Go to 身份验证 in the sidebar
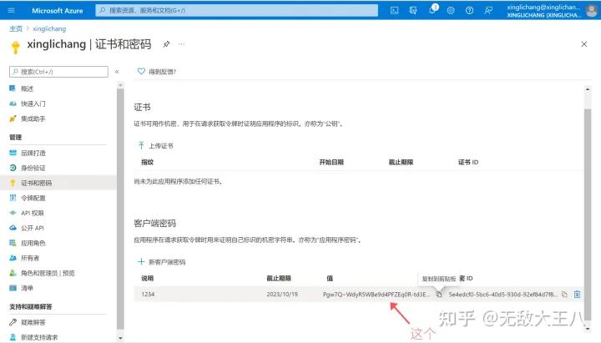The width and height of the screenshot is (601, 343). (x=33, y=168)
